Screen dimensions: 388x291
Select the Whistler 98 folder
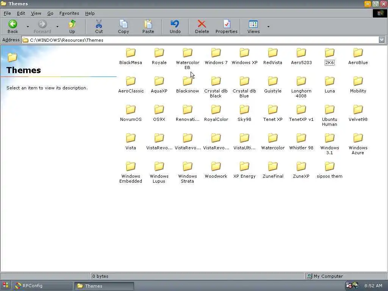point(301,142)
